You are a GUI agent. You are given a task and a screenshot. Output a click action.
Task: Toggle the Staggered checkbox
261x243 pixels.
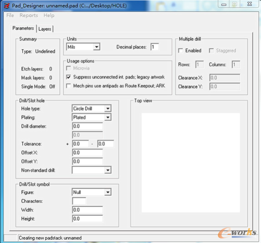[x=211, y=51]
